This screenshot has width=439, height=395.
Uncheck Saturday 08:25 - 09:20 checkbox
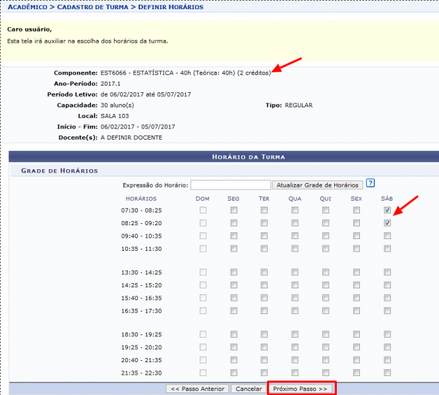click(x=388, y=223)
